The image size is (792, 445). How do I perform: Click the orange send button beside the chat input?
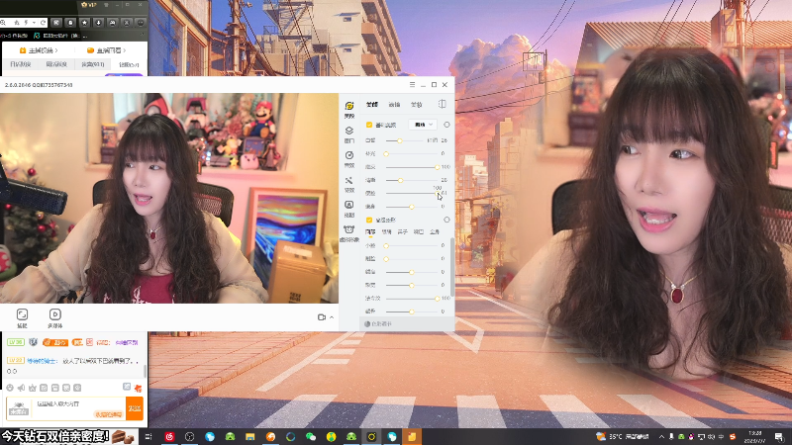click(135, 408)
